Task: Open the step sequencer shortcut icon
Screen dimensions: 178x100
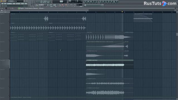Action: (x=88, y=2)
